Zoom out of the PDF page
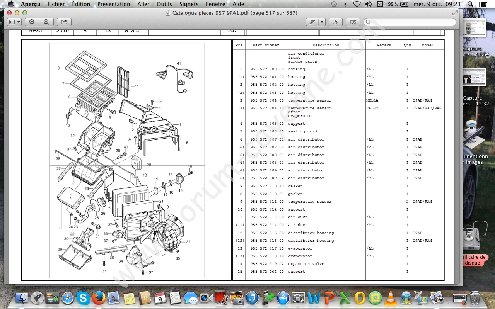This screenshot has width=495, height=309. 32,22
